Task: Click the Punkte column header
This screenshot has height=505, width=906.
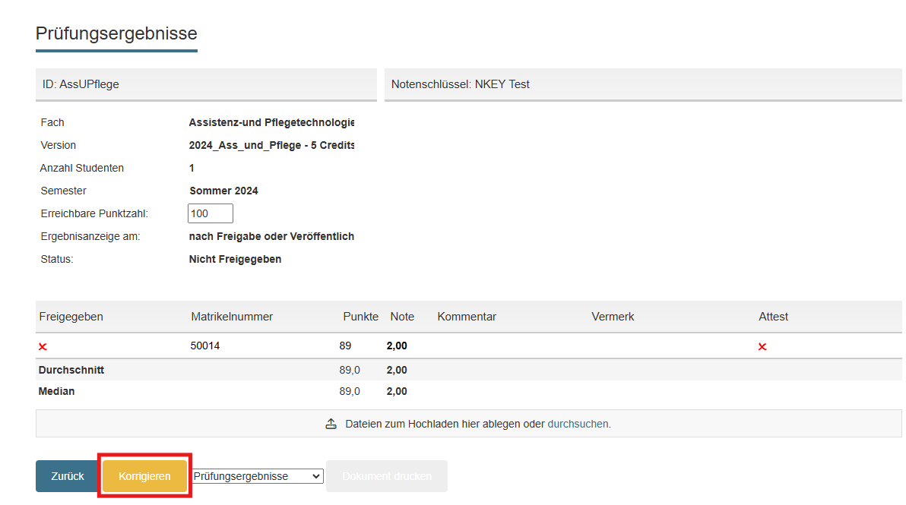Action: (x=360, y=317)
